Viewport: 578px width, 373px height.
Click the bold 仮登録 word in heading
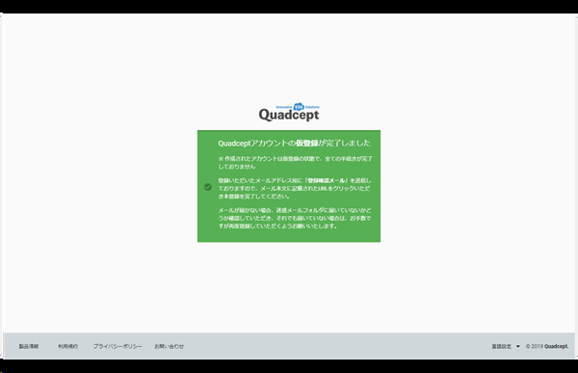(307, 144)
